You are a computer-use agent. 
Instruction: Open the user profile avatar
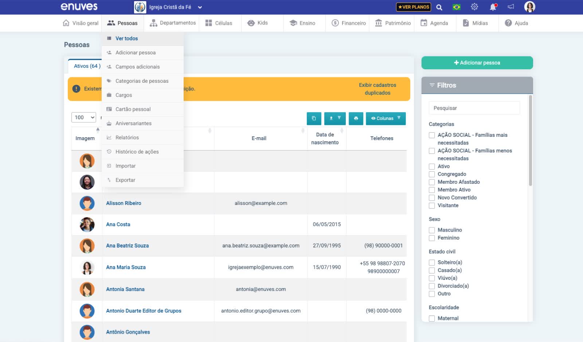pos(529,7)
